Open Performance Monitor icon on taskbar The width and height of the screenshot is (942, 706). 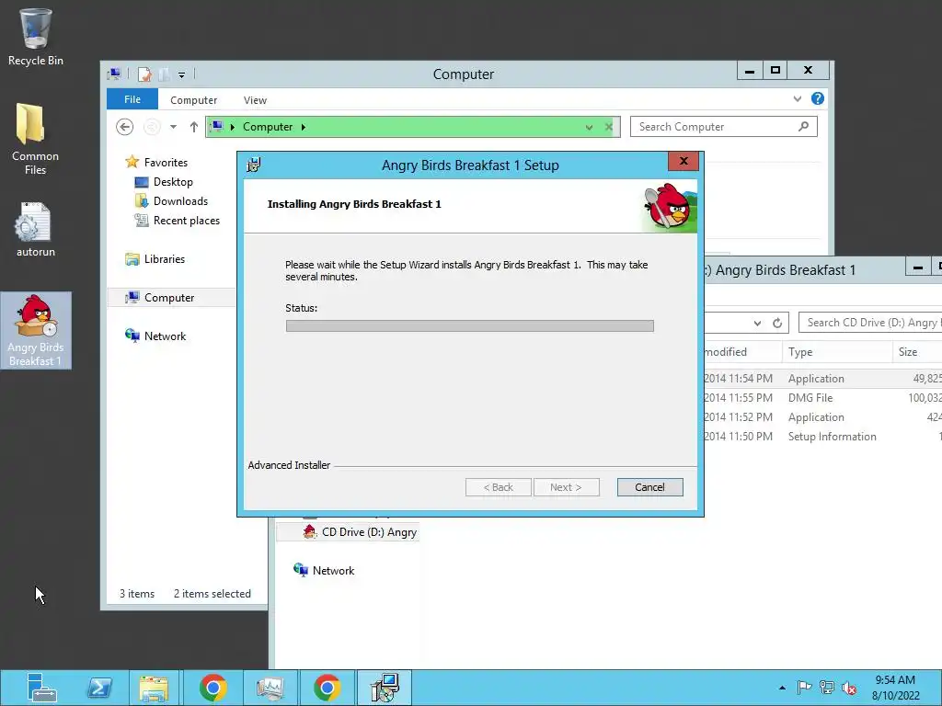270,688
